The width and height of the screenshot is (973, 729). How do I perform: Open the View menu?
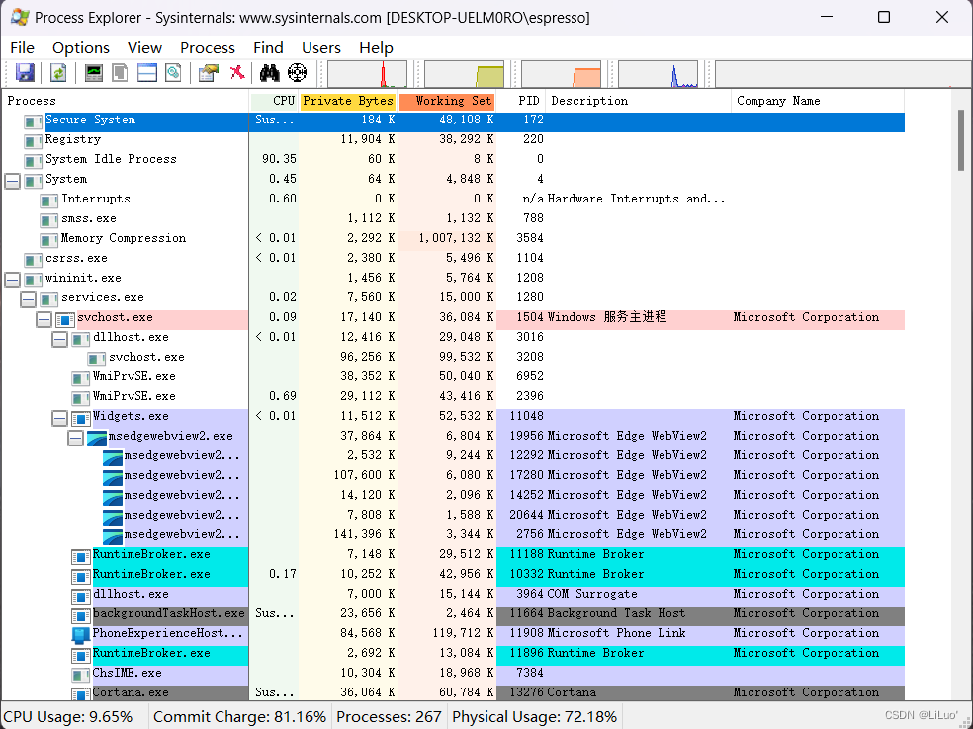click(x=144, y=47)
